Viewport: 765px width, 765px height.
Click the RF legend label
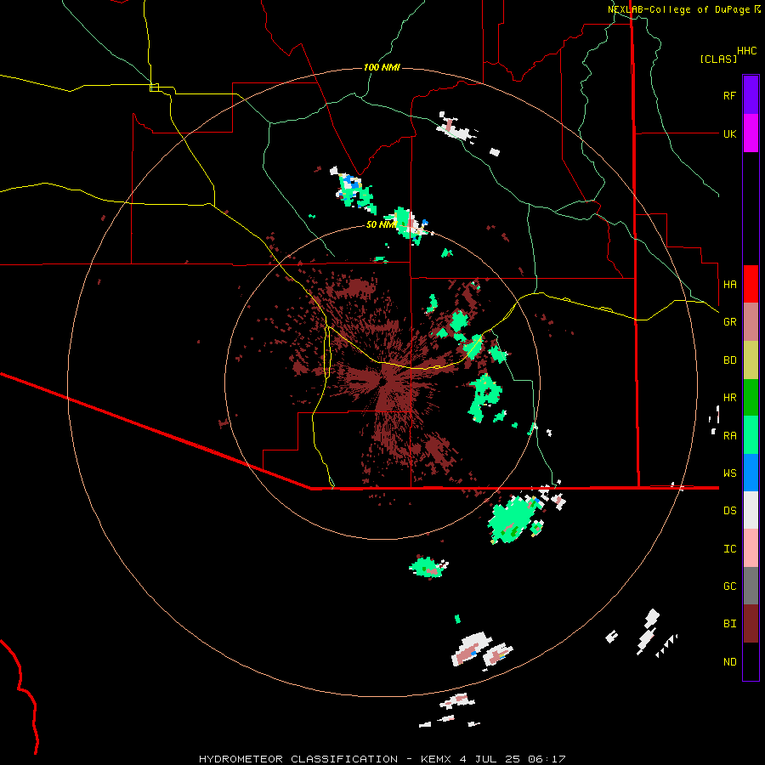coord(729,95)
